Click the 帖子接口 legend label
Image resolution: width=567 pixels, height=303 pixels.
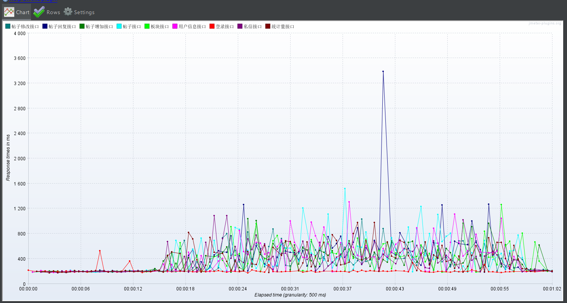tap(132, 27)
